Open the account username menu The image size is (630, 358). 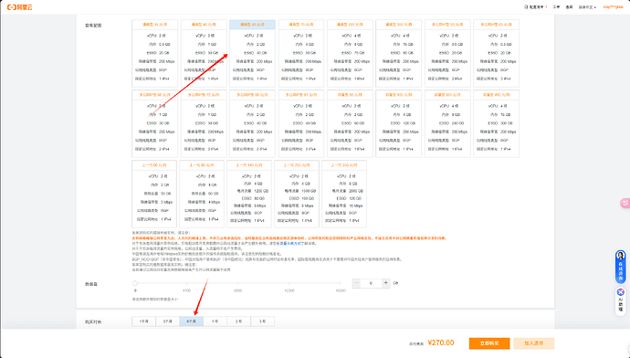pos(613,7)
